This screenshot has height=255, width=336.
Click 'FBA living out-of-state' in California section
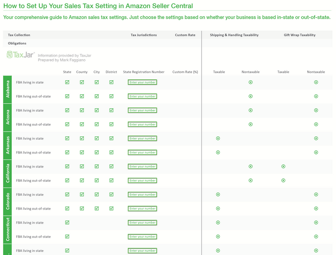pyautogui.click(x=34, y=180)
